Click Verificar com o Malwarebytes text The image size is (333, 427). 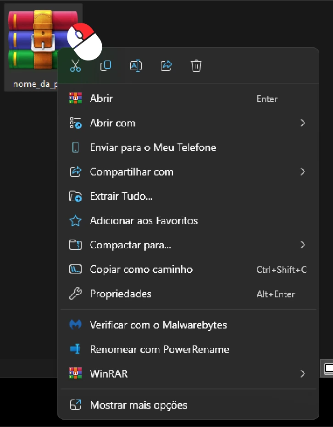click(158, 325)
